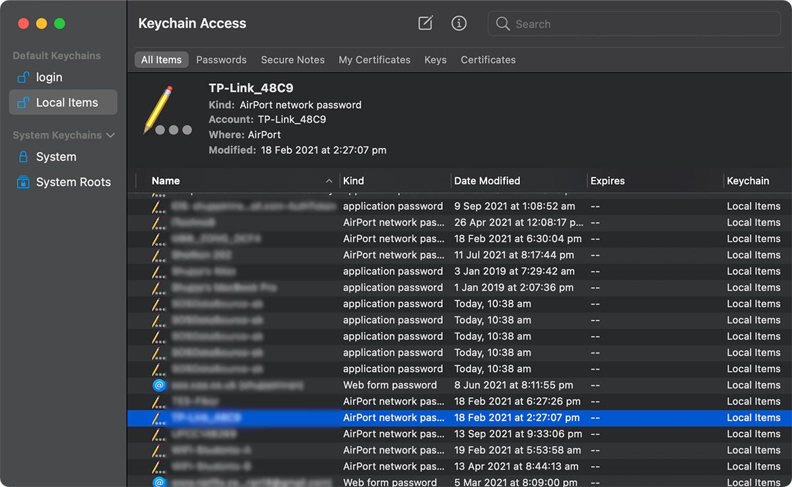This screenshot has width=792, height=487.
Task: Open the Secure Notes tab
Action: click(292, 60)
